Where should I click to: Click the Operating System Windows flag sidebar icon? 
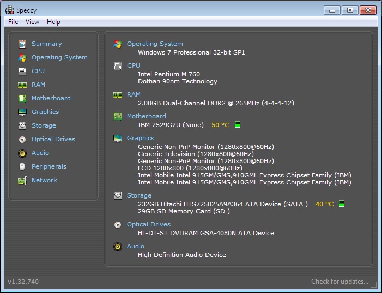[x=22, y=58]
